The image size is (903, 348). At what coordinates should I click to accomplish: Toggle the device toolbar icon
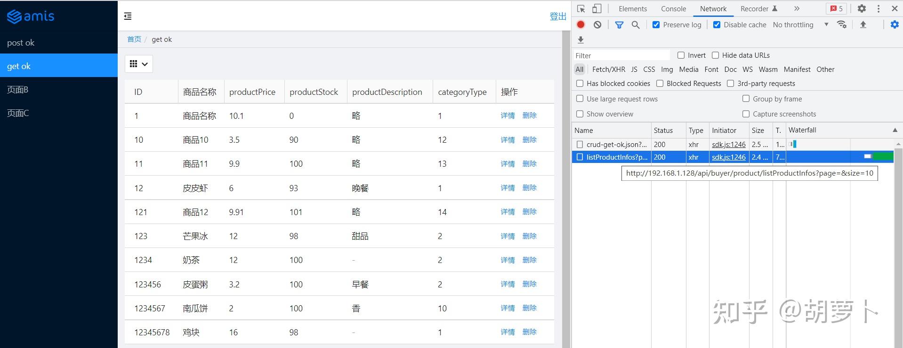point(597,9)
